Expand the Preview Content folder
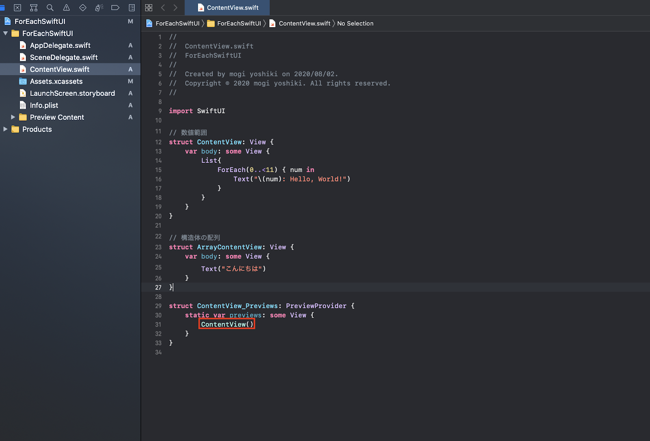650x441 pixels. (13, 117)
